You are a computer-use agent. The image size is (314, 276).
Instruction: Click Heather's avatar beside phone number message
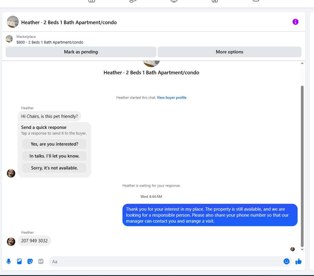pos(11,242)
